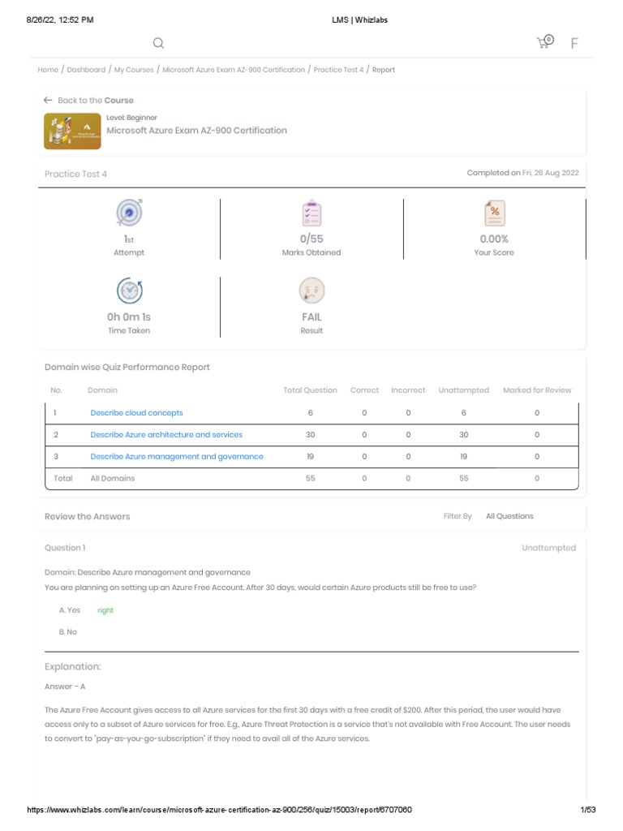This screenshot has width=623, height=831.
Task: Click the FAIL result sad face icon
Action: click(311, 291)
